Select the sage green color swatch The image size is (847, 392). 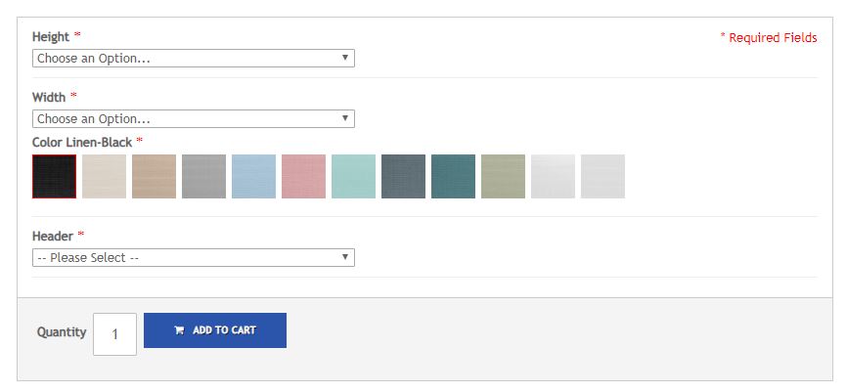[503, 177]
